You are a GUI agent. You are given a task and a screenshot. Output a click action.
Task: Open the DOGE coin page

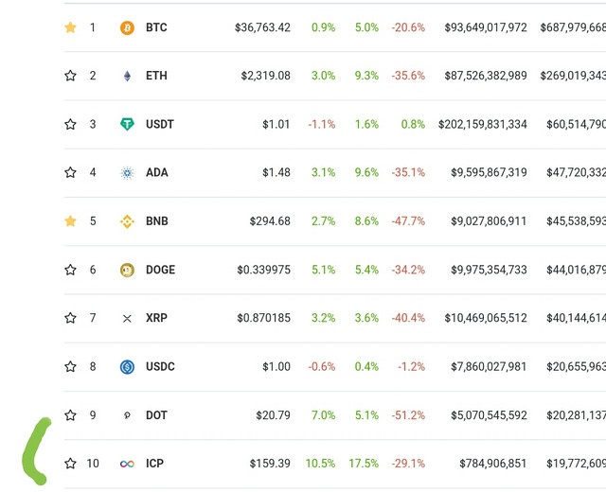point(160,270)
